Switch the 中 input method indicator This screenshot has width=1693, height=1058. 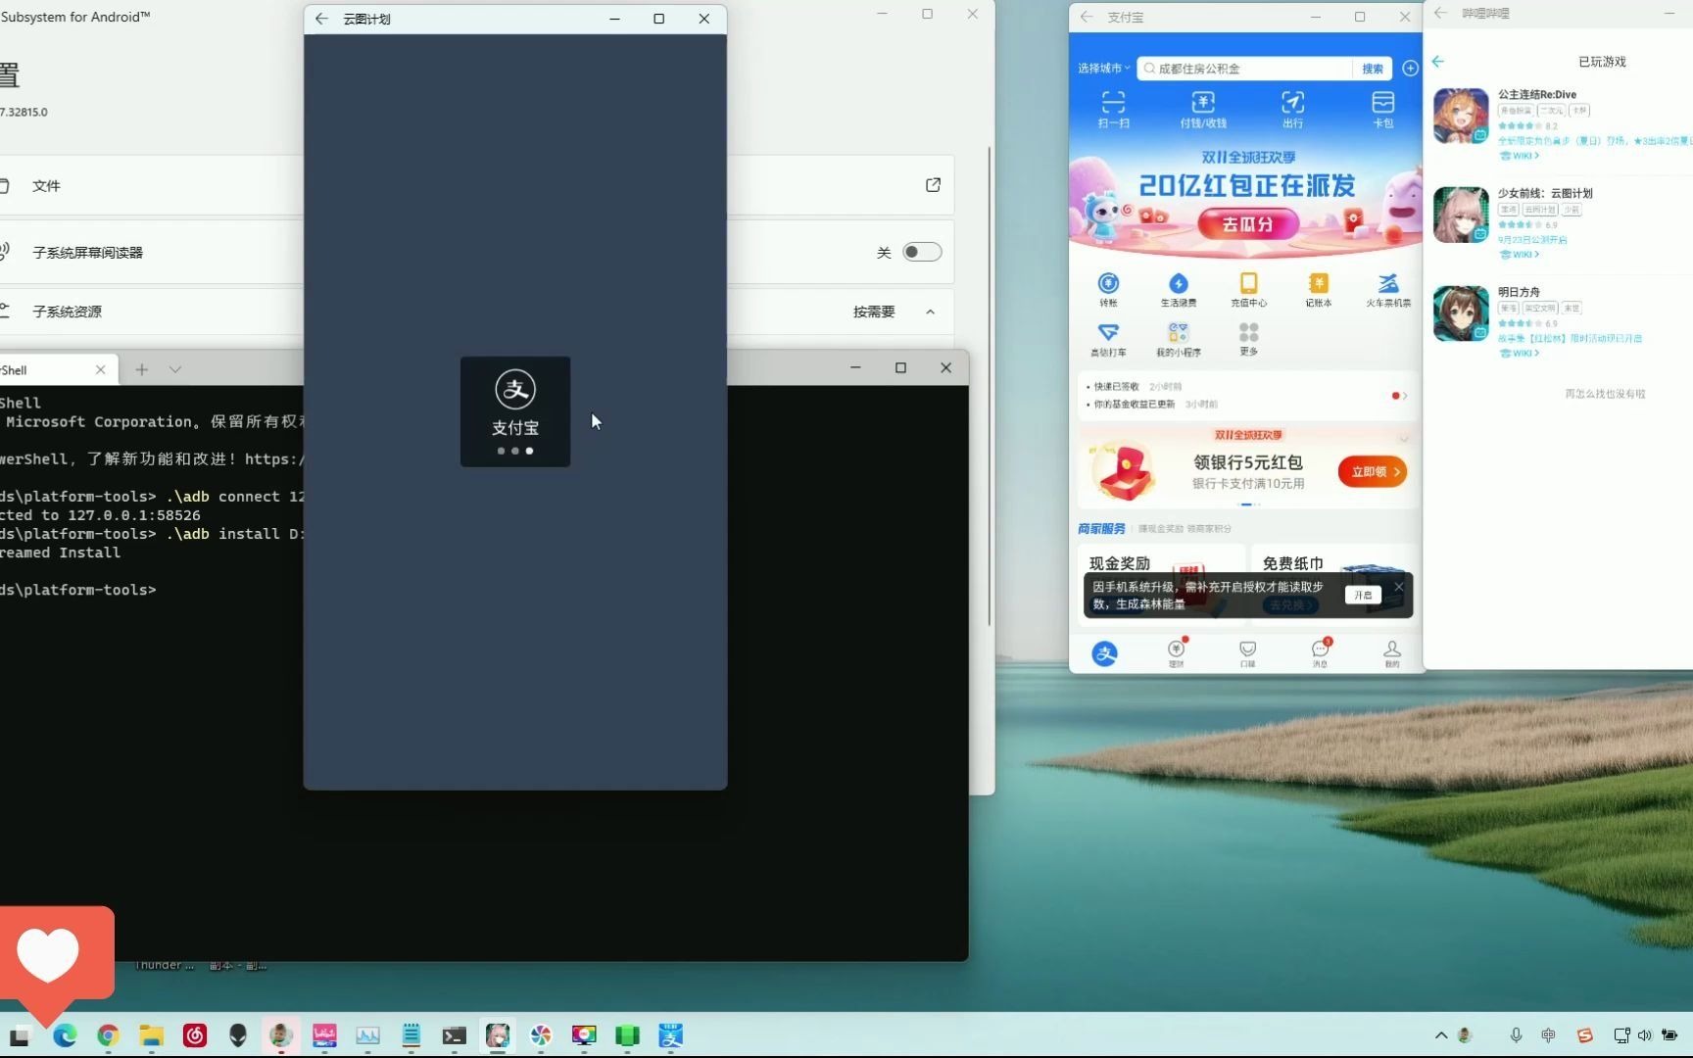pos(1548,1035)
